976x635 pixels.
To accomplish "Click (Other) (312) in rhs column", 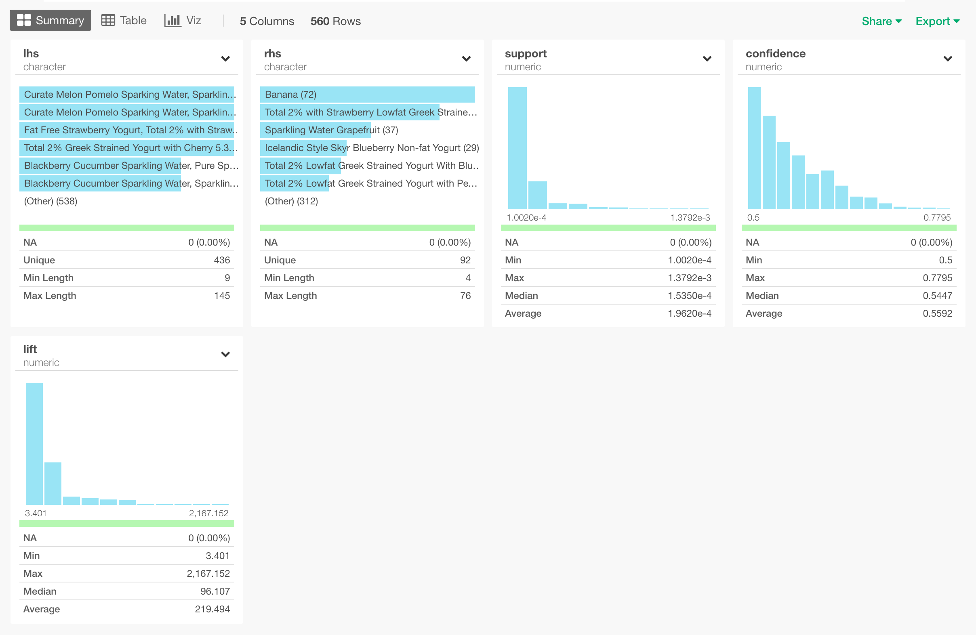I will pyautogui.click(x=291, y=201).
